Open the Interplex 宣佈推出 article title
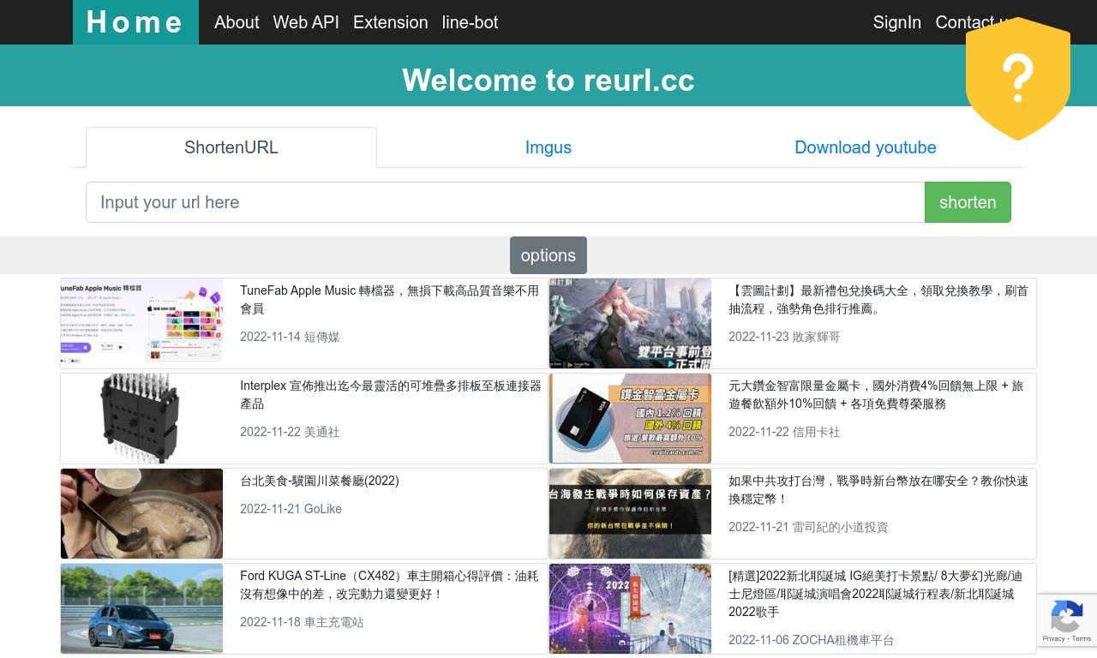This screenshot has width=1097, height=658. pos(391,394)
